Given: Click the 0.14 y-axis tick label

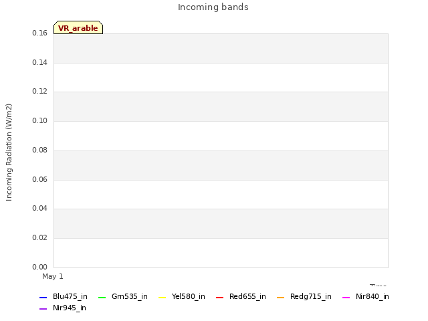Looking at the screenshot, I should point(40,62).
